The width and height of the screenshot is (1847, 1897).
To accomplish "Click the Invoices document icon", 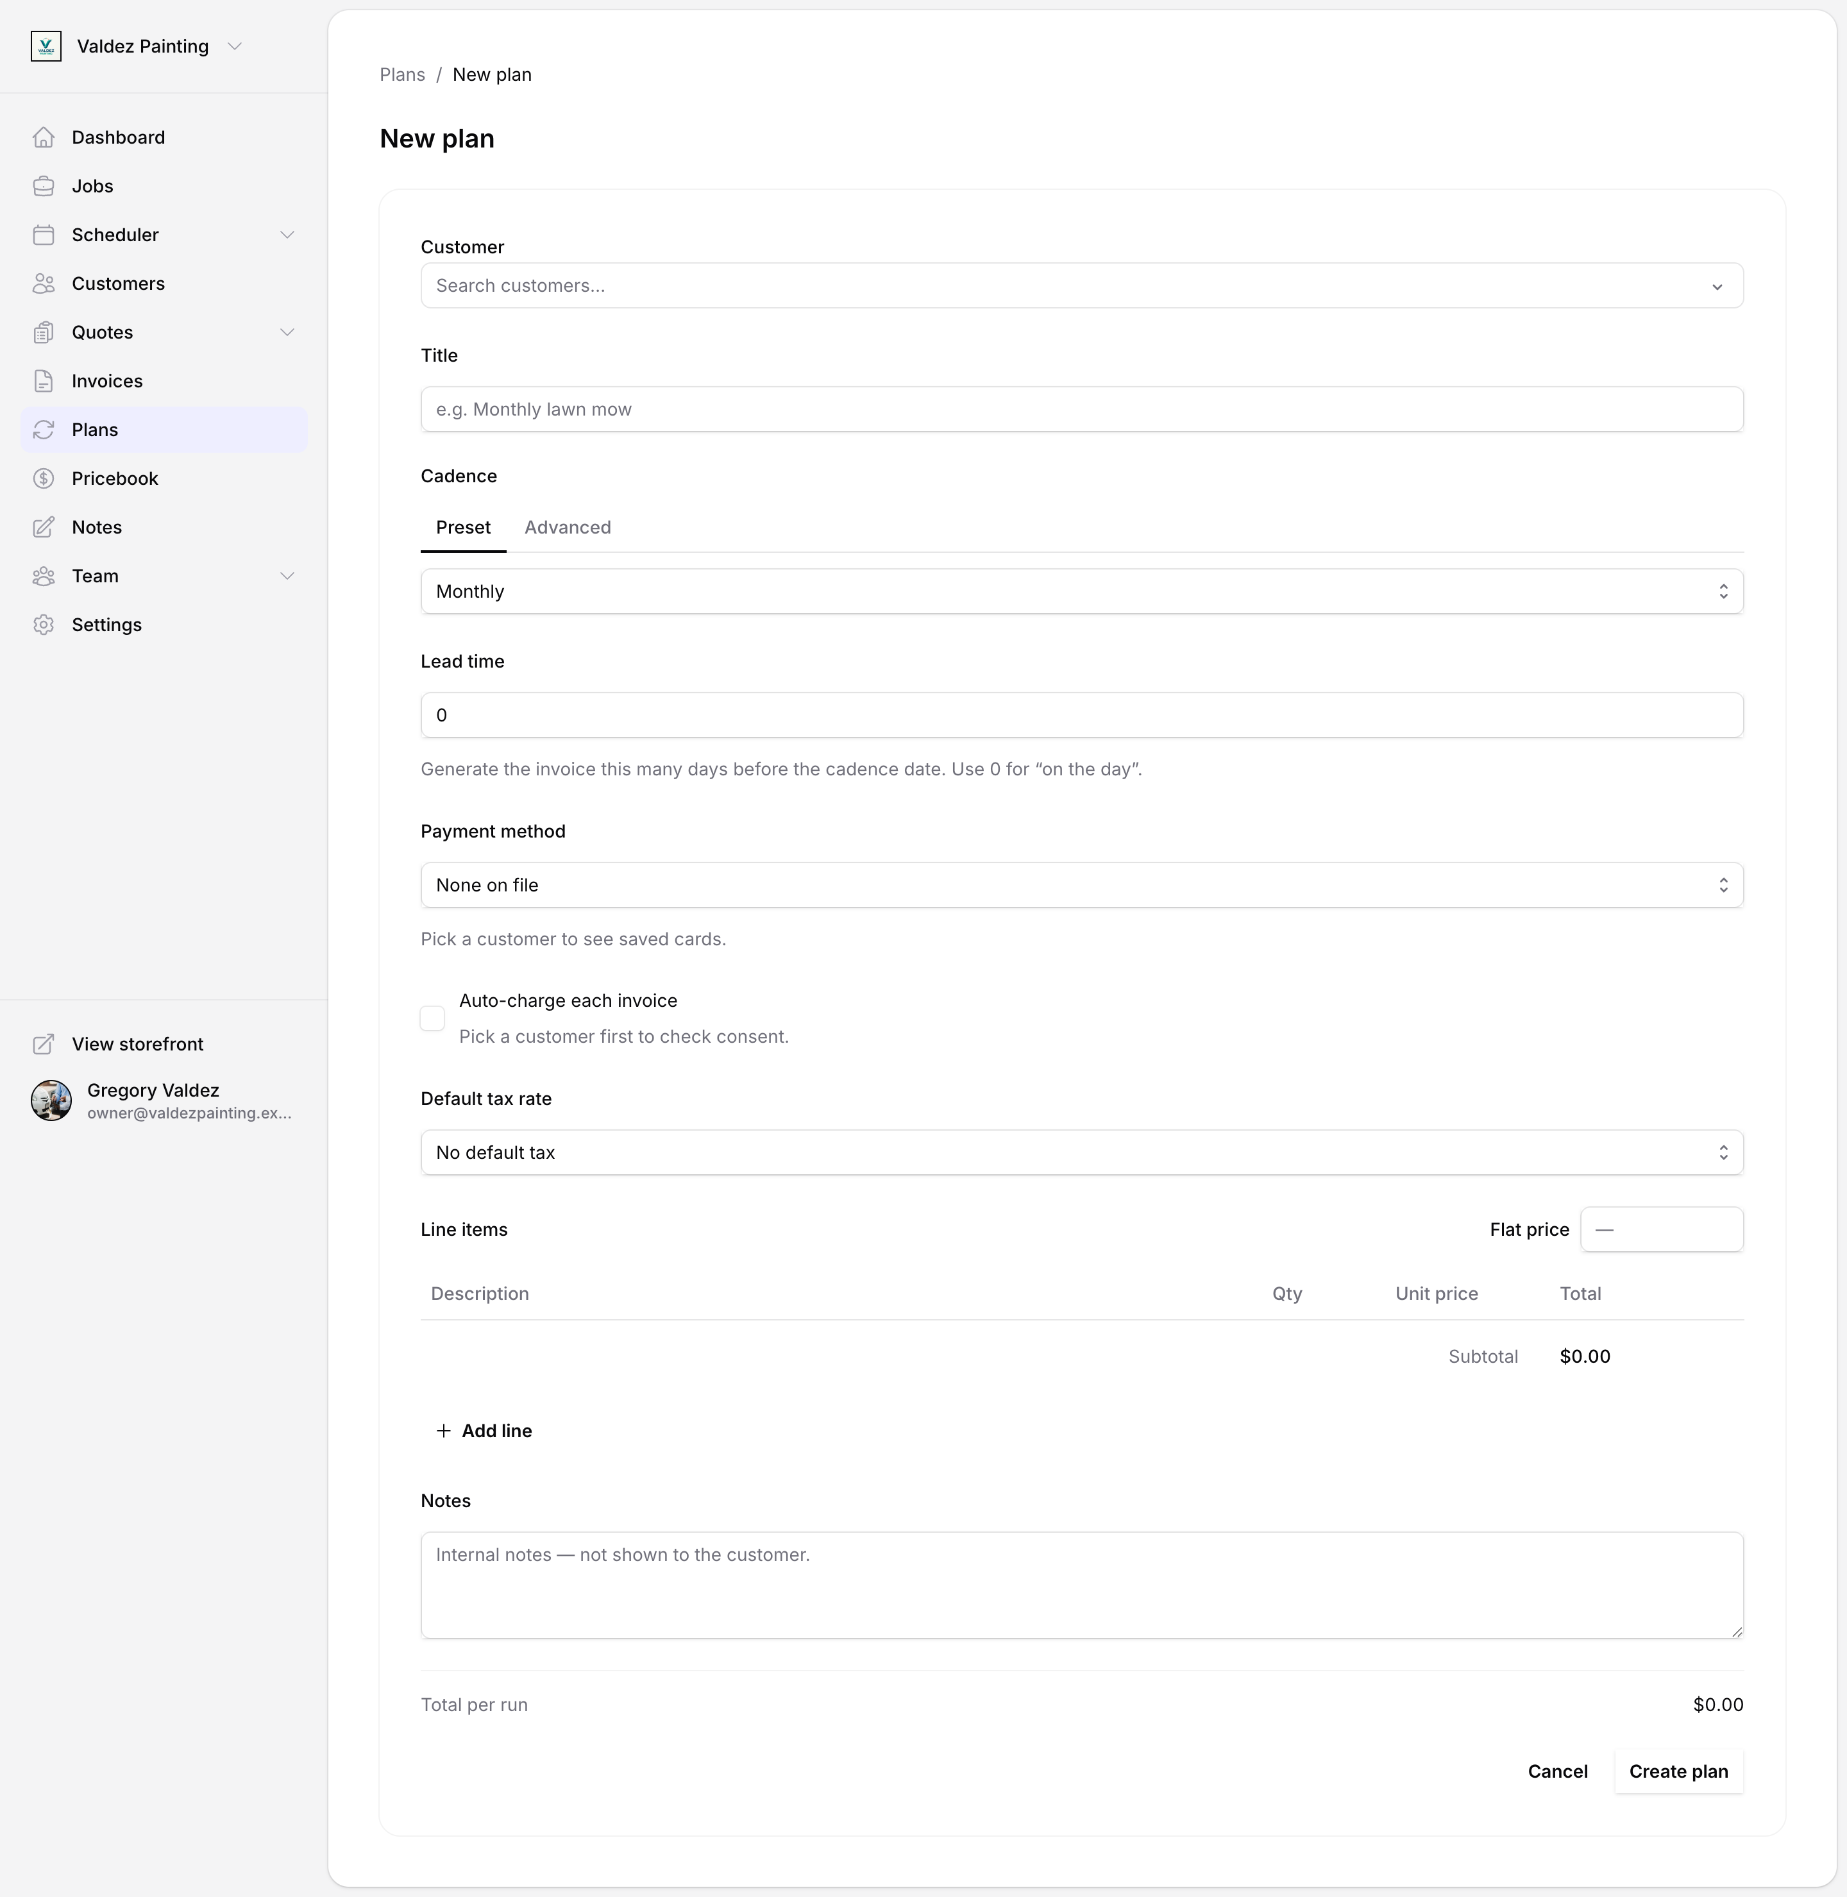I will tap(44, 381).
